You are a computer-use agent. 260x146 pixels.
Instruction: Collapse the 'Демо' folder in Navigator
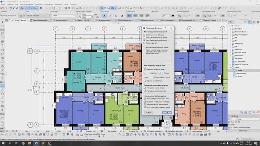tap(230, 68)
